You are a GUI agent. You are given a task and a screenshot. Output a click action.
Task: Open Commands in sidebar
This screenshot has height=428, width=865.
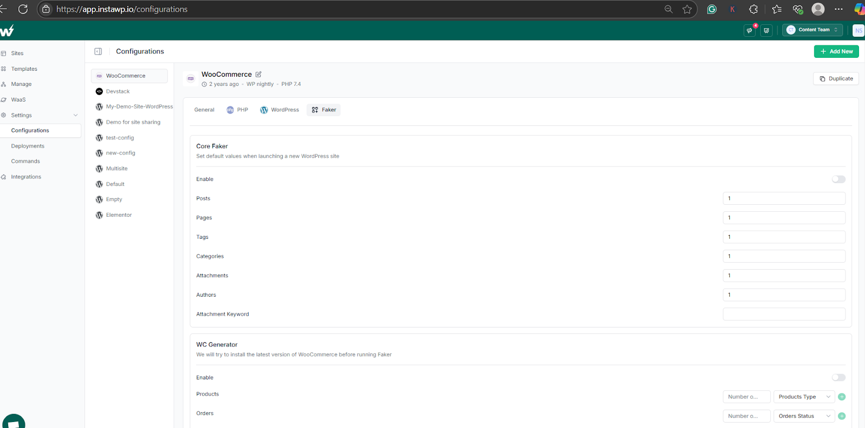pos(25,162)
